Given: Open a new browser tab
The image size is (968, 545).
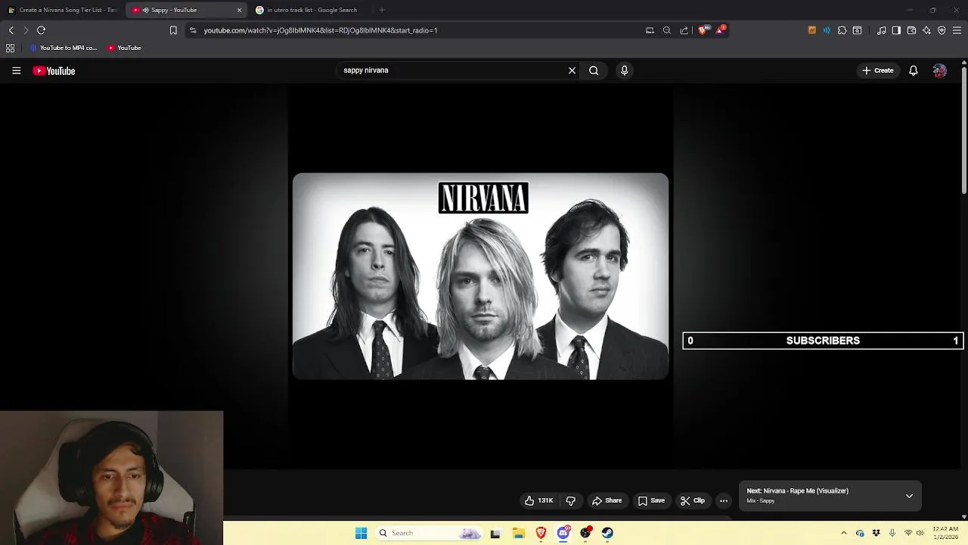Looking at the screenshot, I should 382,10.
